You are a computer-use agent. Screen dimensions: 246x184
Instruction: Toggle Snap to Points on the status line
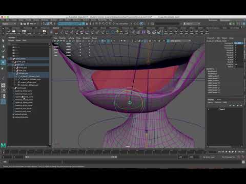tap(104, 24)
